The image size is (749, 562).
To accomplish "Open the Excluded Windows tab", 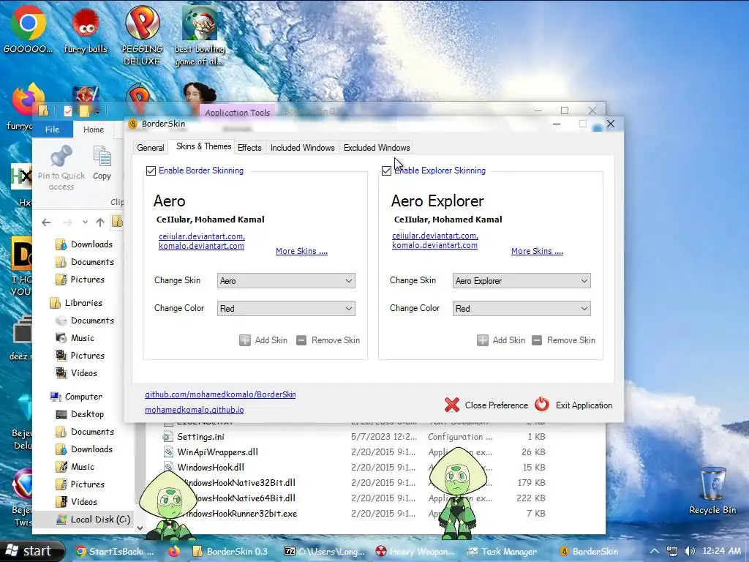I will (377, 148).
